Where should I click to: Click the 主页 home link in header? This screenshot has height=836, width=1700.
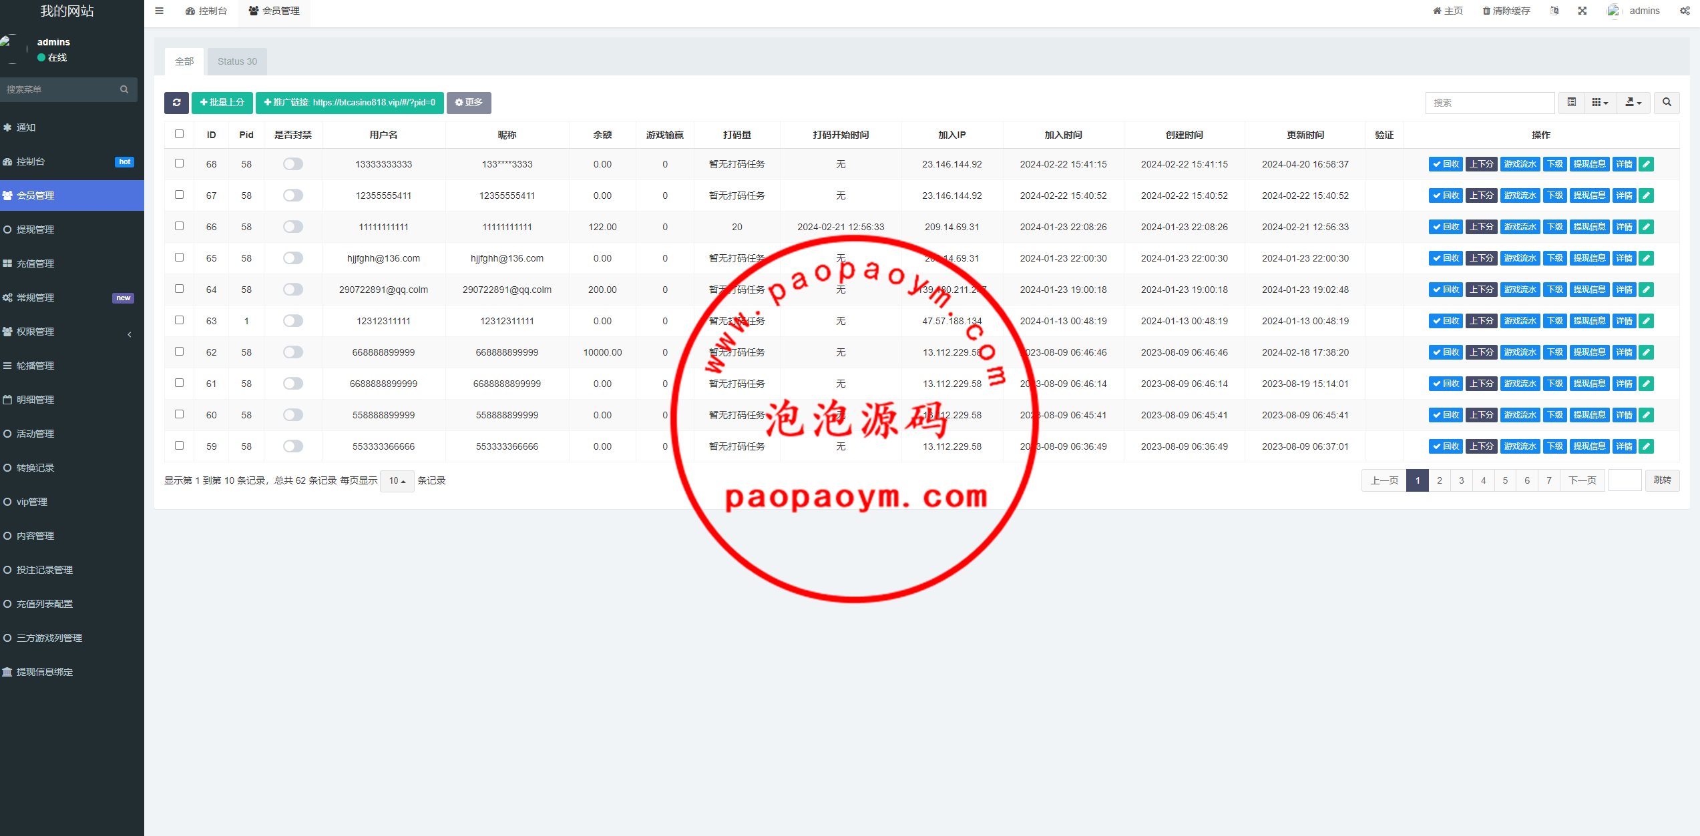click(1448, 11)
